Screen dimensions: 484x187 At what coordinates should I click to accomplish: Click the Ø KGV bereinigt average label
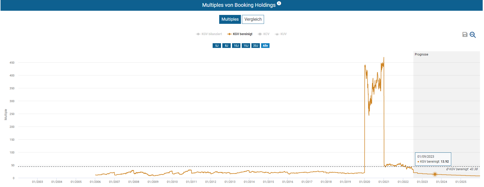[x=462, y=169]
